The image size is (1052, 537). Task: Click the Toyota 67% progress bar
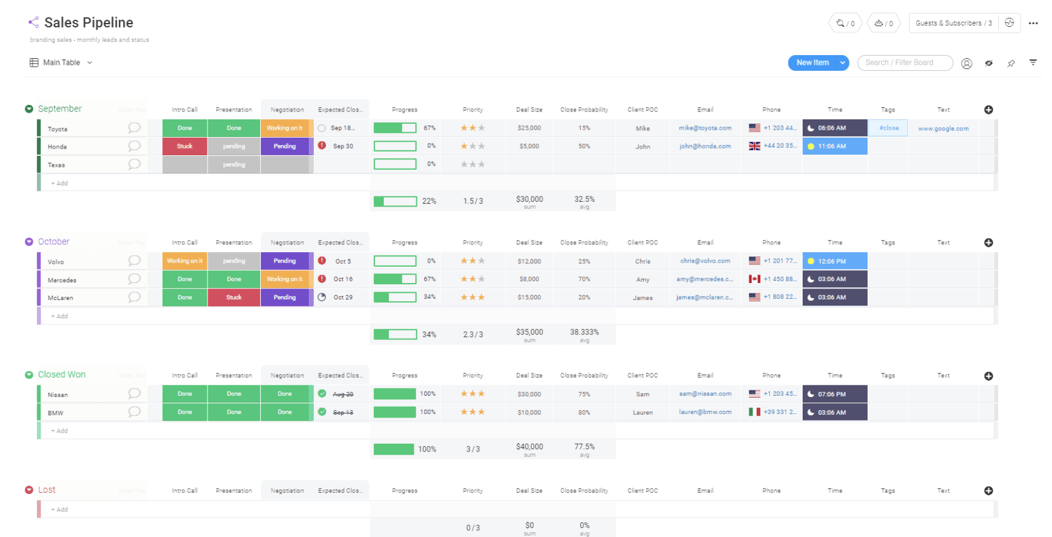click(x=395, y=128)
